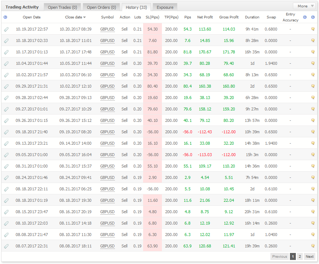The height and width of the screenshot is (264, 319).
Task: Switch to the Open Orders (0) tab
Action: (x=101, y=7)
